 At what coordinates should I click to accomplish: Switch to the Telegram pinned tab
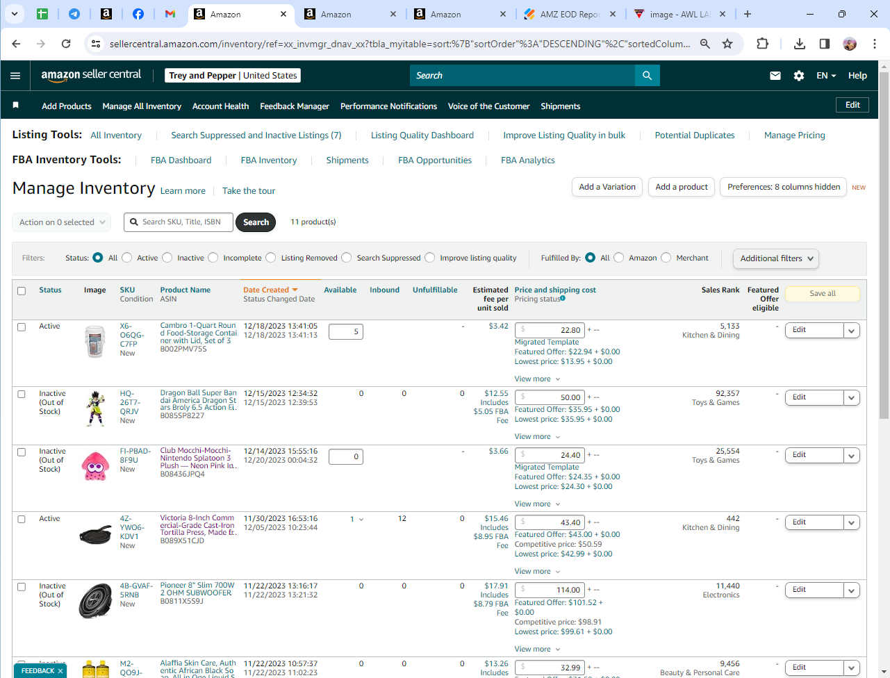pos(74,14)
